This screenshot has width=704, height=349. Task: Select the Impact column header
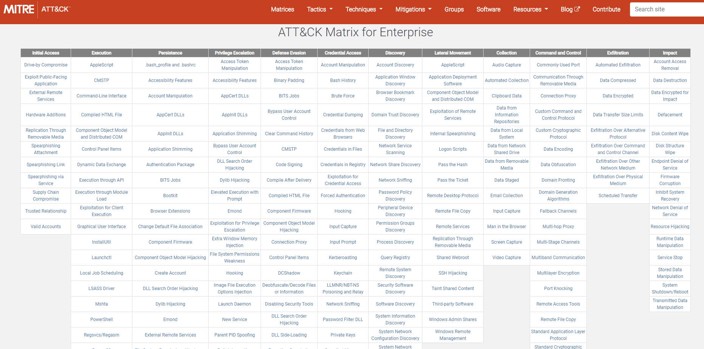coord(670,53)
